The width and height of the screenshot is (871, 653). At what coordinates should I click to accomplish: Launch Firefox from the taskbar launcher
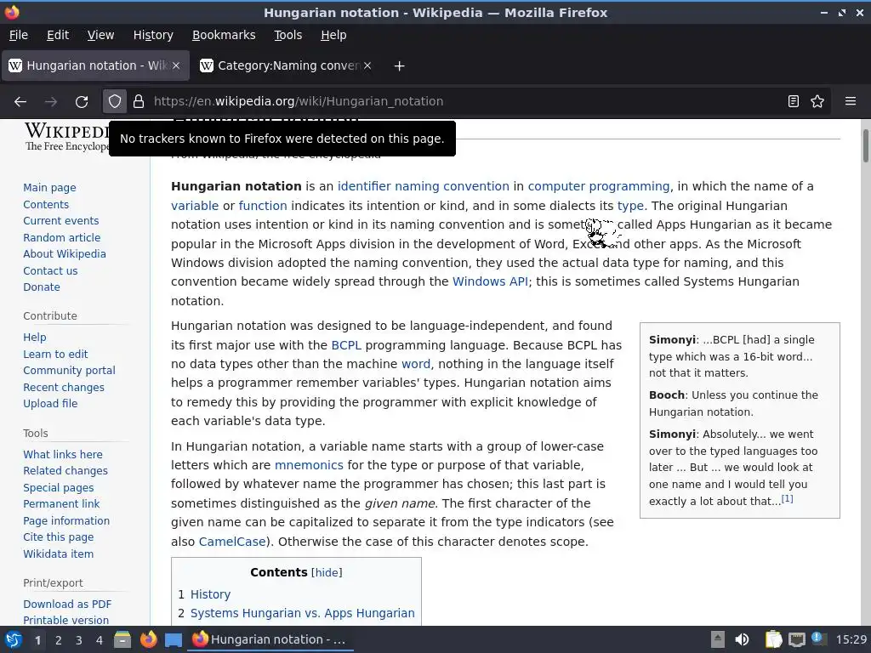[x=148, y=639]
